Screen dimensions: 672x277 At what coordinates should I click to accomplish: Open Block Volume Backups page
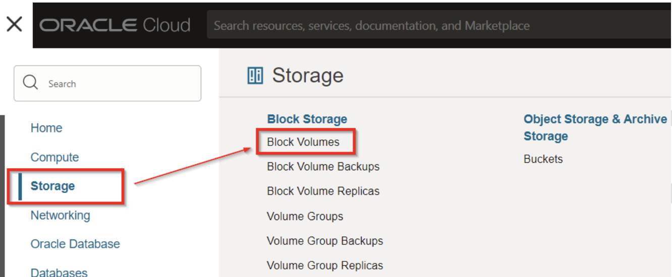click(323, 166)
